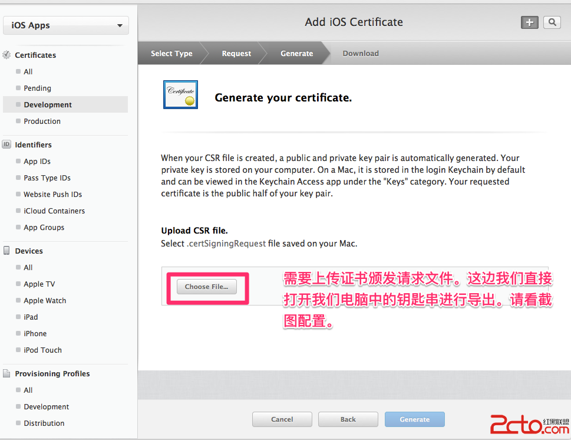Click the plus add certificate icon
The width and height of the screenshot is (571, 440).
[530, 22]
